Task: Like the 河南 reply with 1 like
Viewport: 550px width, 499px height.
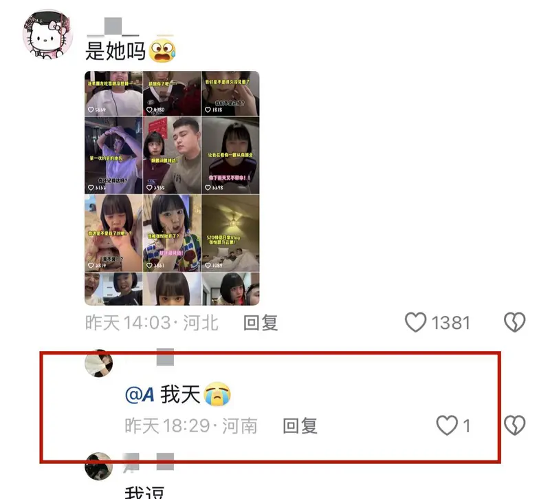Action: (x=453, y=425)
